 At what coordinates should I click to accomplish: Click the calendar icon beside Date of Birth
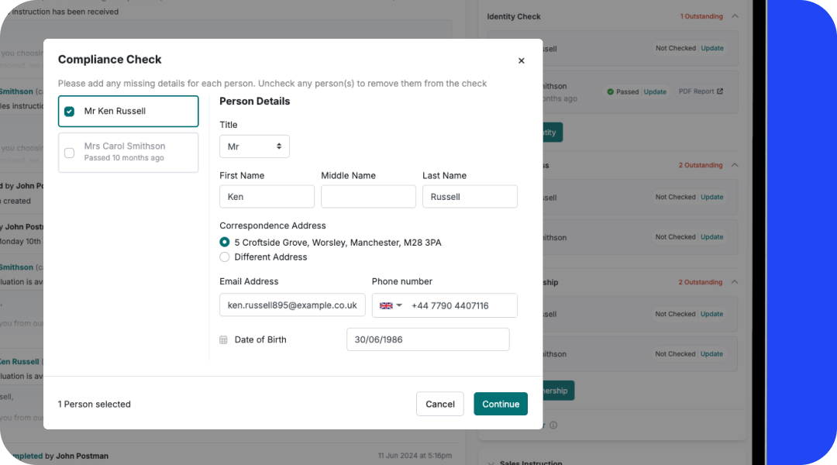coord(224,339)
